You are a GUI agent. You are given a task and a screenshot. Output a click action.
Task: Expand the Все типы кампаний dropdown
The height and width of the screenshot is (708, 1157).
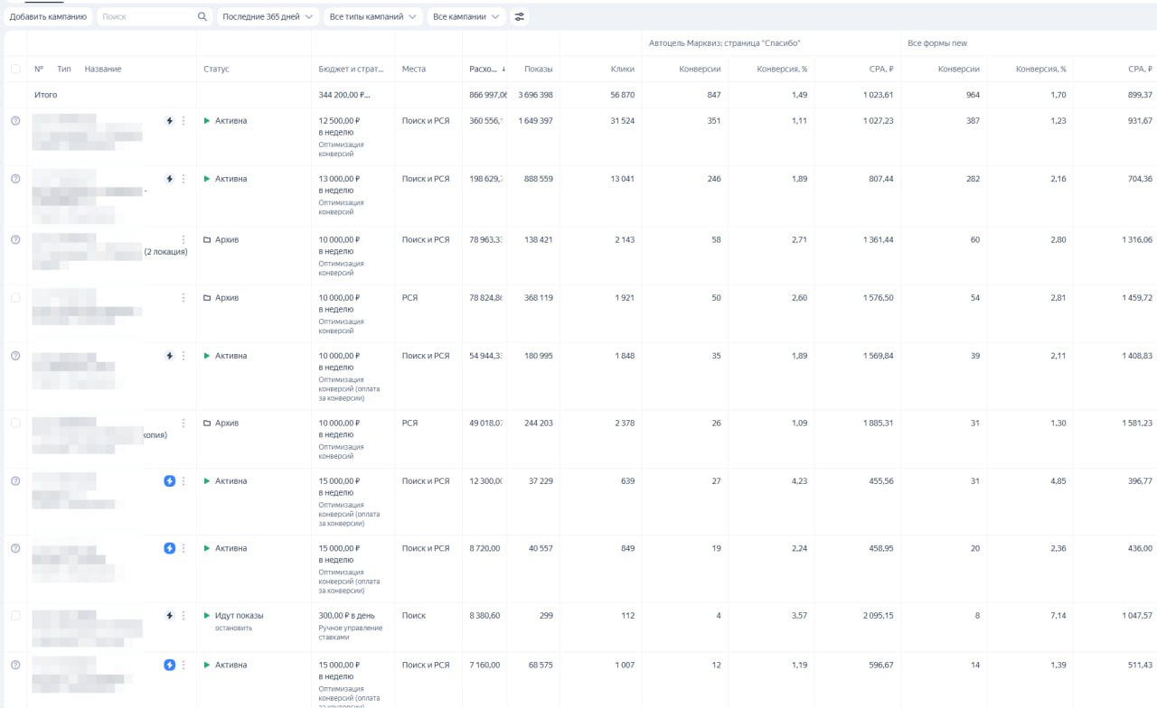(x=373, y=16)
